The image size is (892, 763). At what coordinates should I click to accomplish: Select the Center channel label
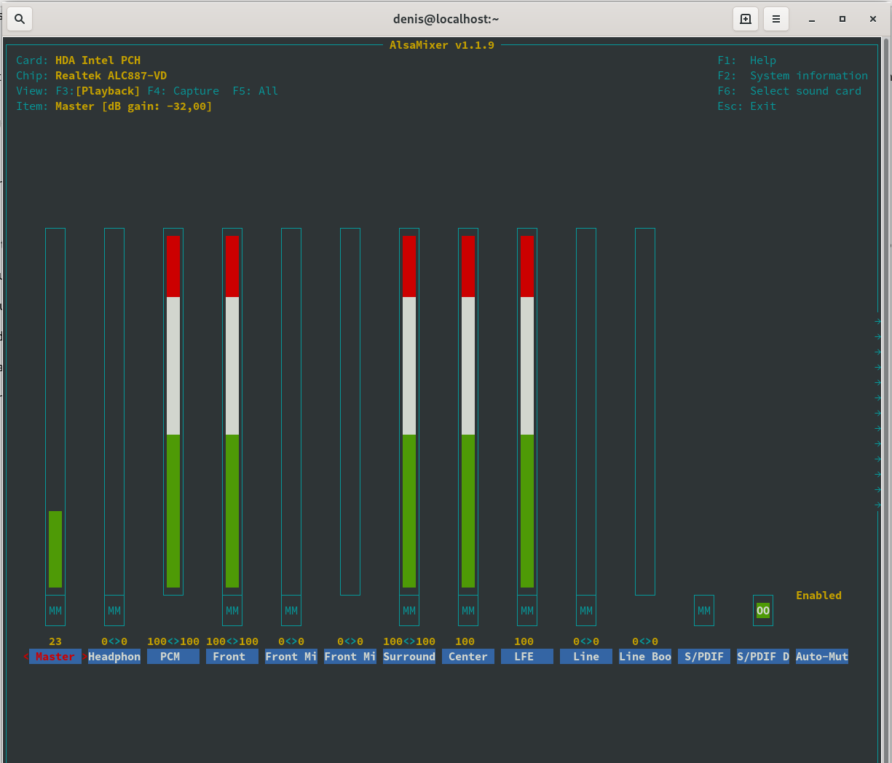pos(468,657)
